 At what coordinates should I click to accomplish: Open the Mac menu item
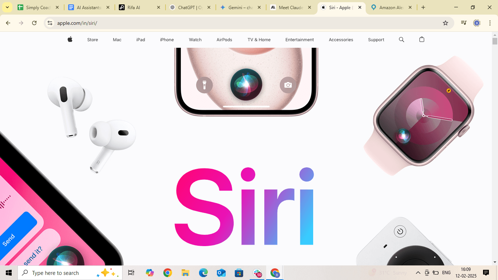[x=117, y=40]
